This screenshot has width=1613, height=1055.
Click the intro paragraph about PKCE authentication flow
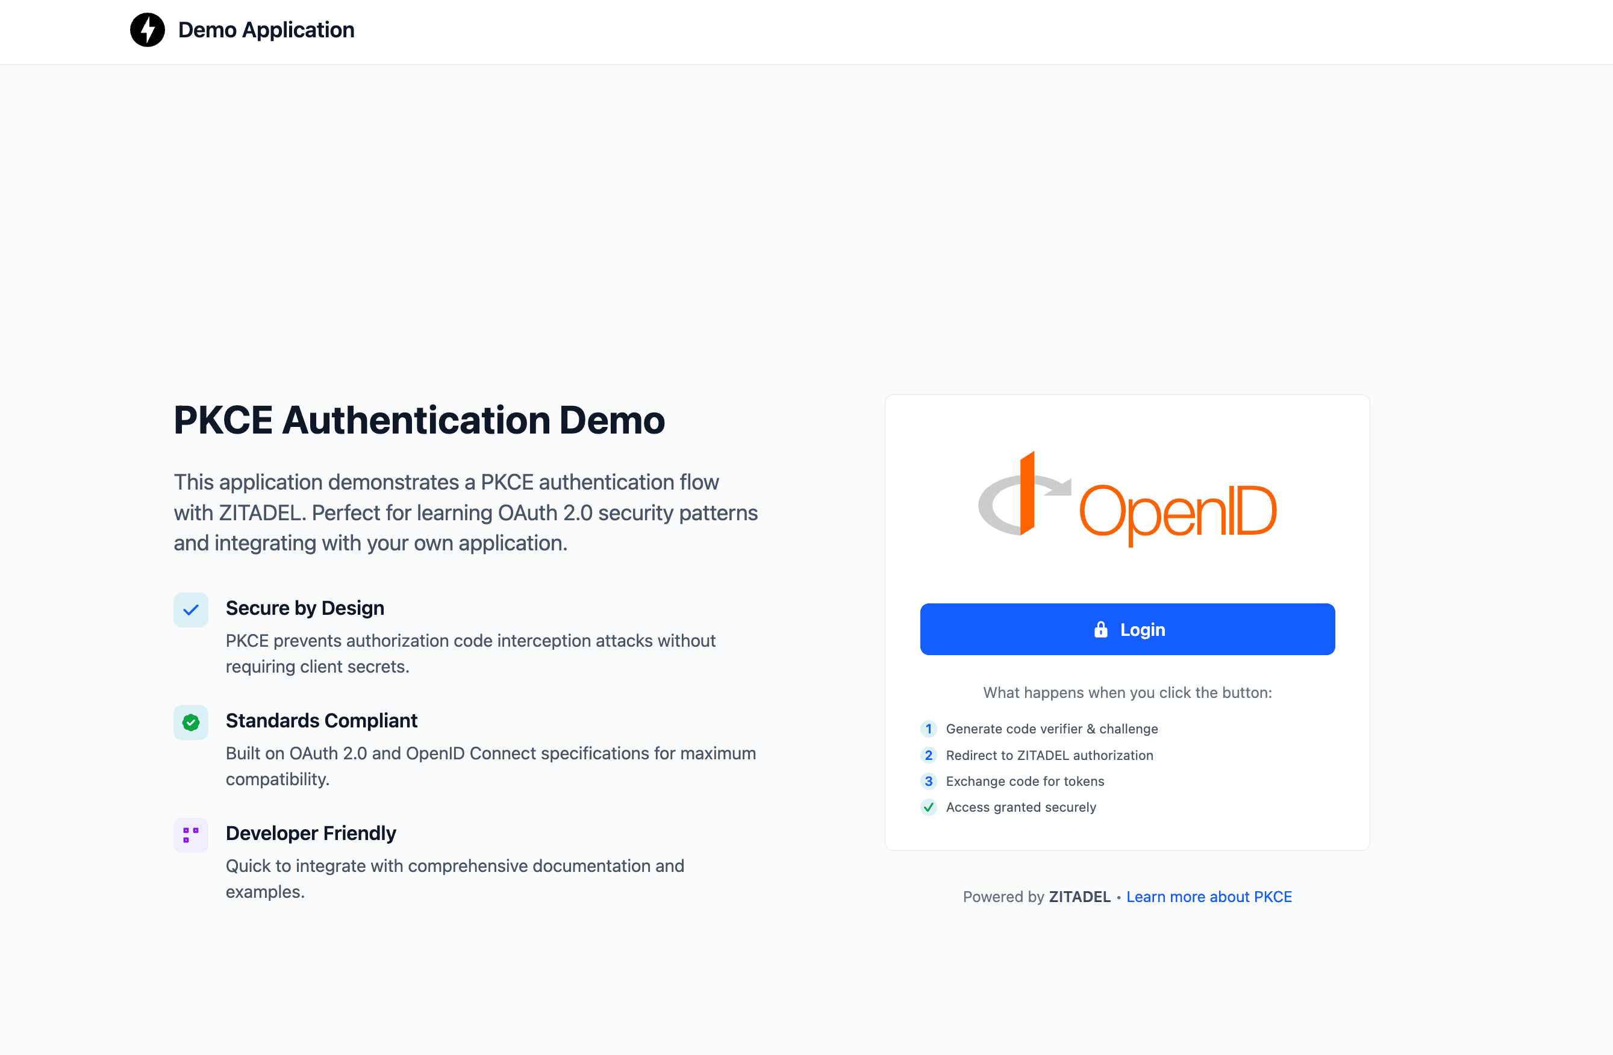(466, 512)
